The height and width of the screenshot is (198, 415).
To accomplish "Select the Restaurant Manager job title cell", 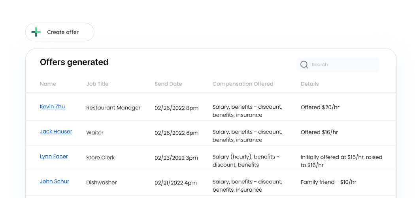I will 113,107.
